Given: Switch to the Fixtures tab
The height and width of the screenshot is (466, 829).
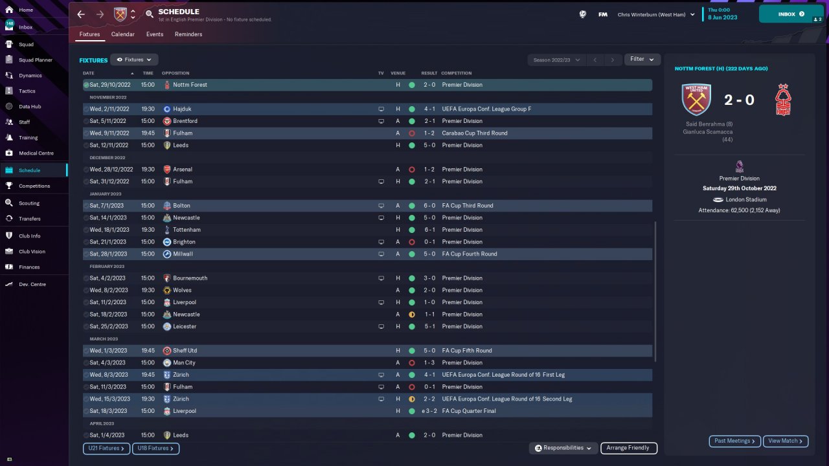Looking at the screenshot, I should coord(89,34).
